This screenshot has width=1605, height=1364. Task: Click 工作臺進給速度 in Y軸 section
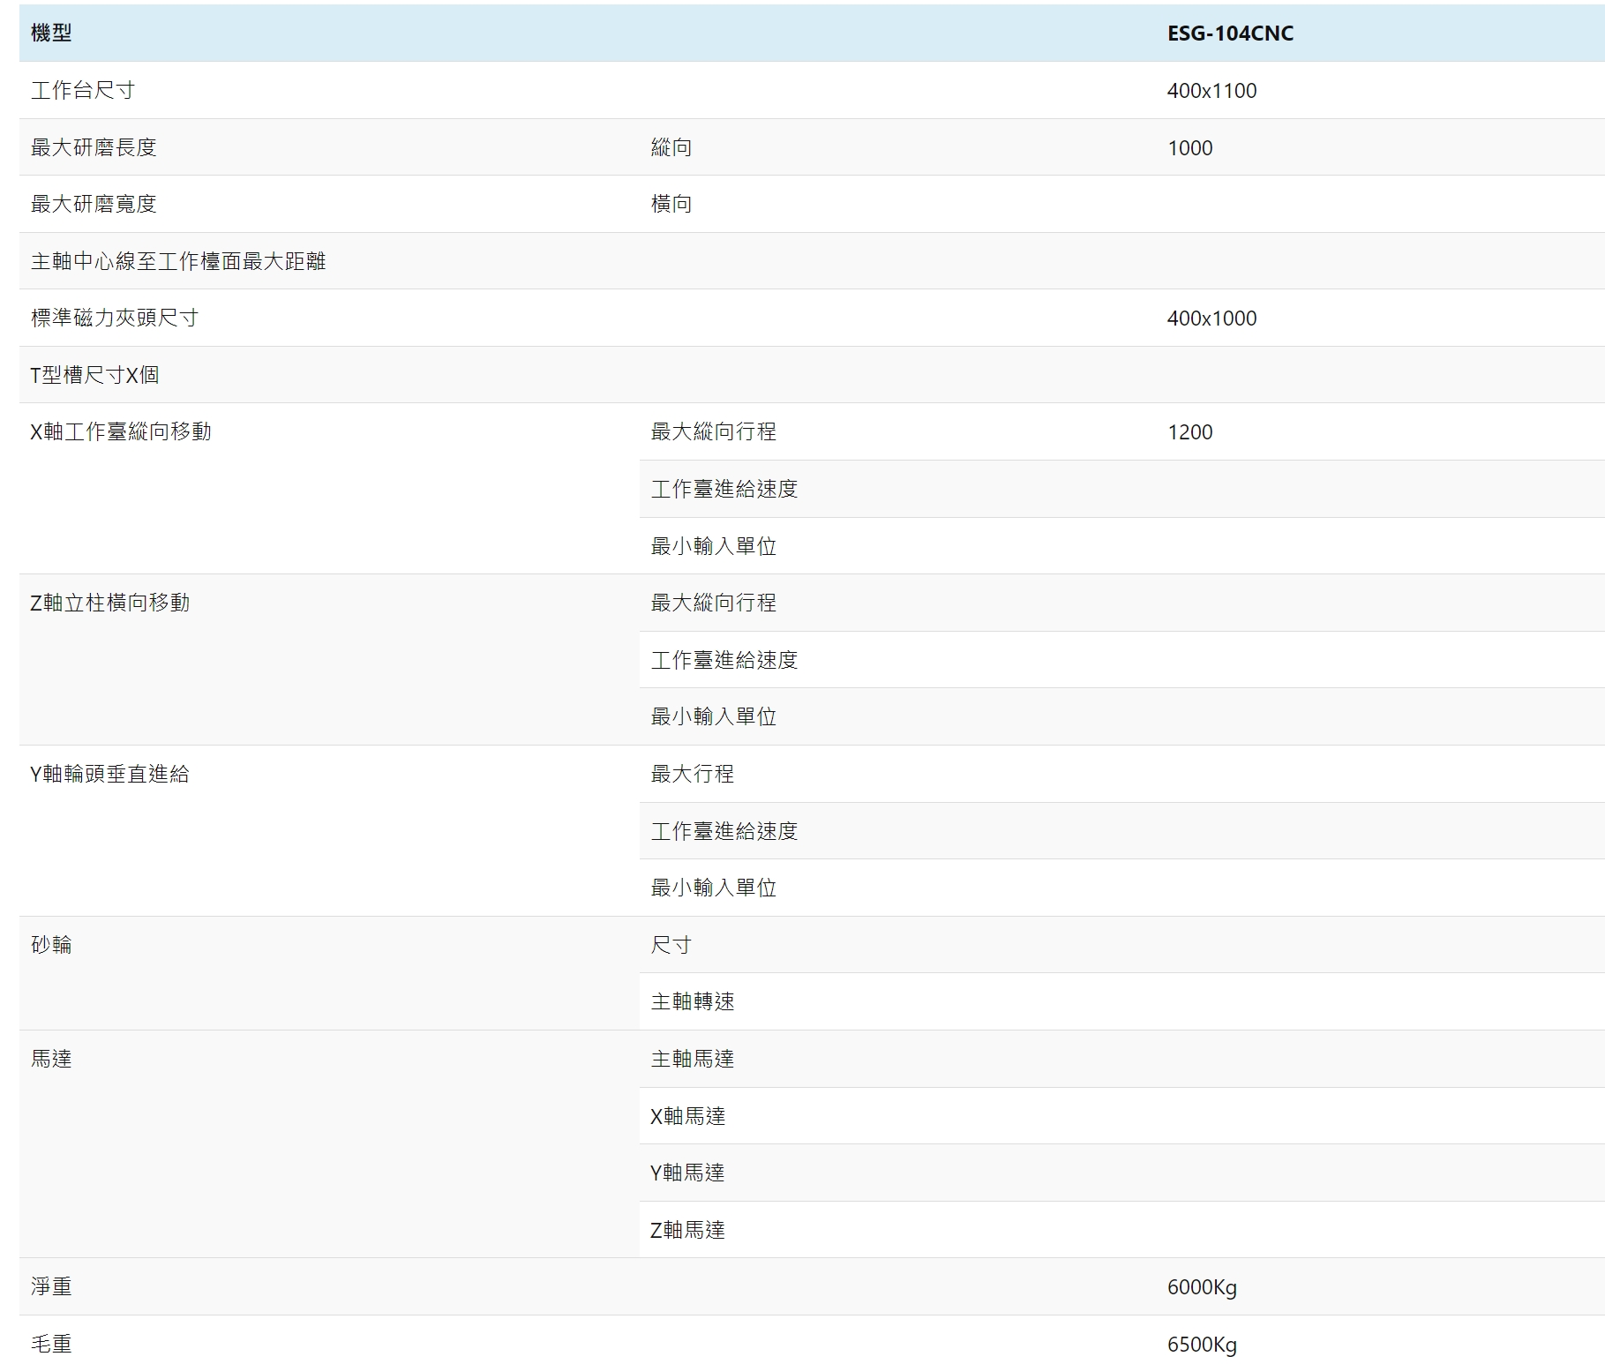point(724,831)
